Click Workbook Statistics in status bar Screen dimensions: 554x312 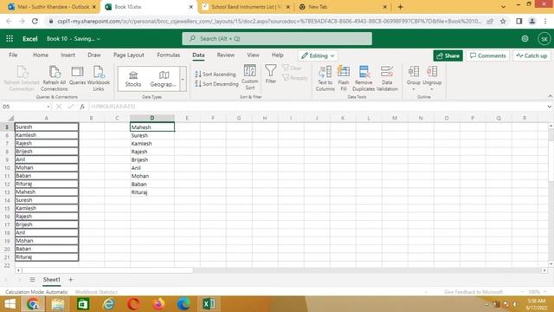coord(96,292)
